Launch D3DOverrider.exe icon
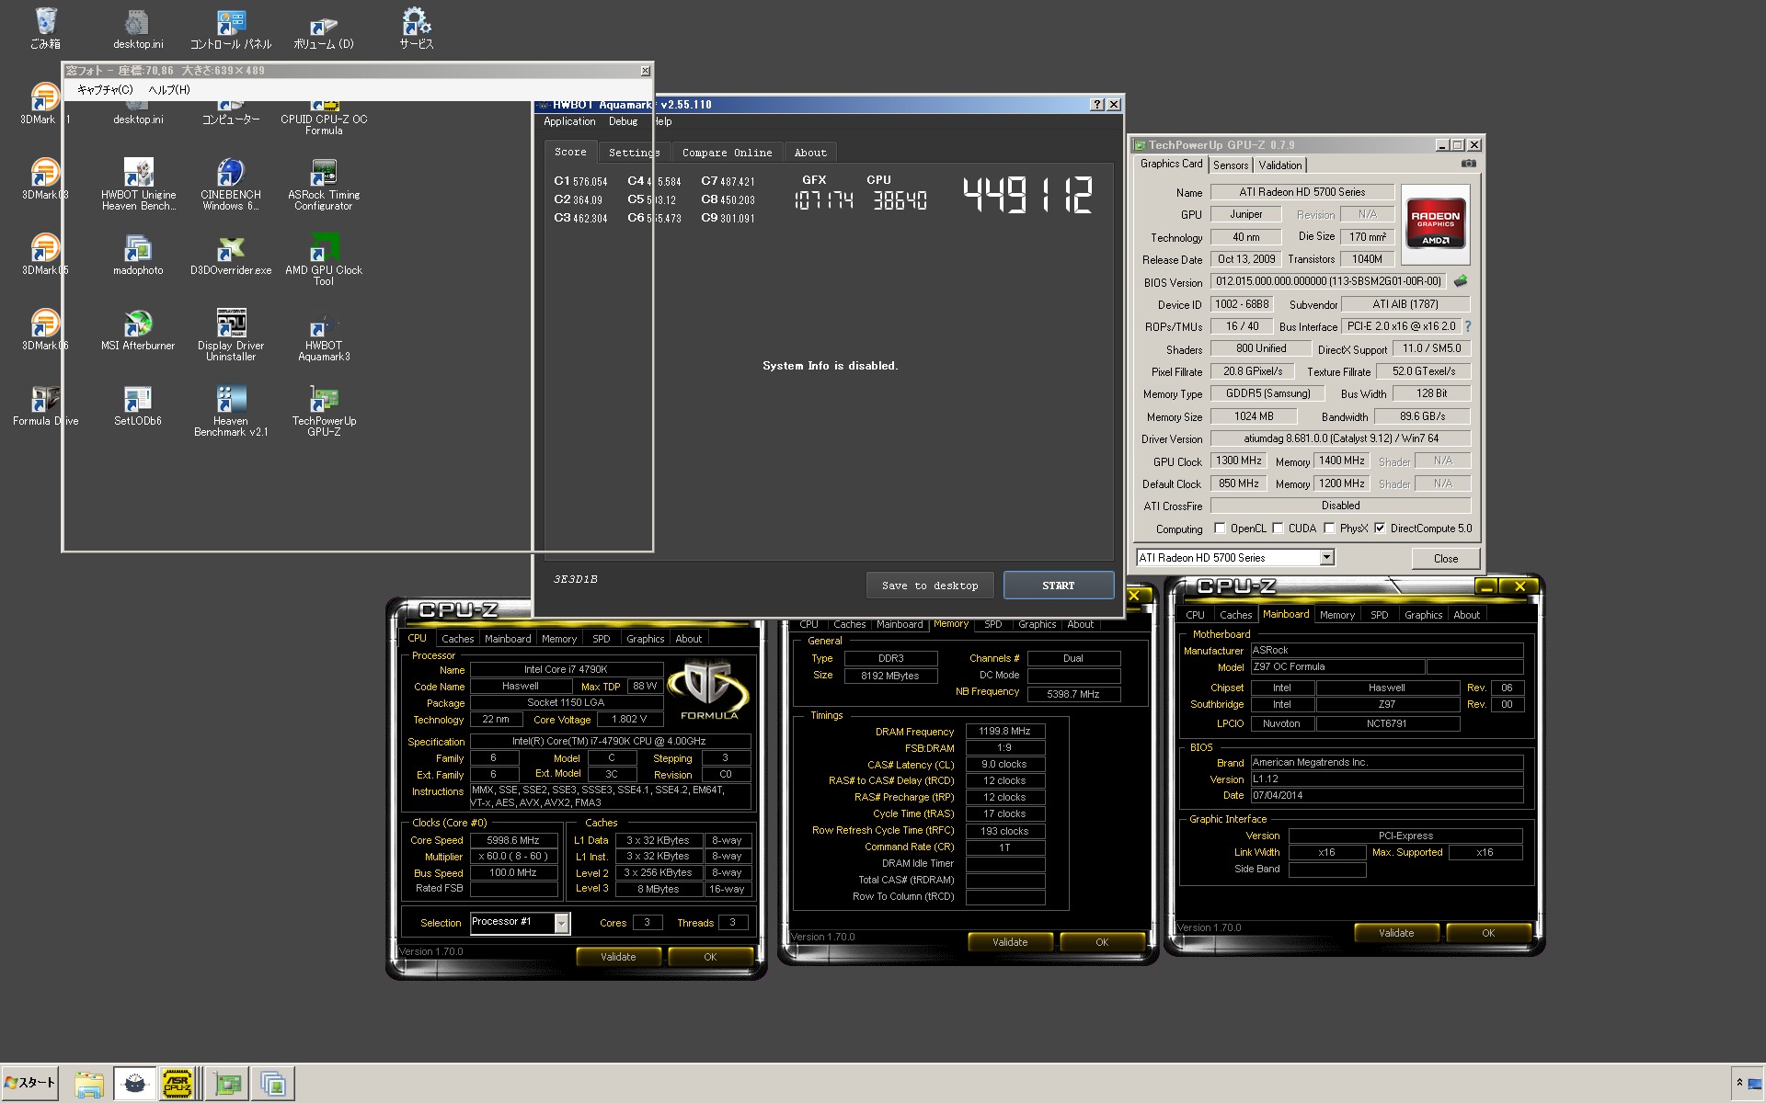 231,256
